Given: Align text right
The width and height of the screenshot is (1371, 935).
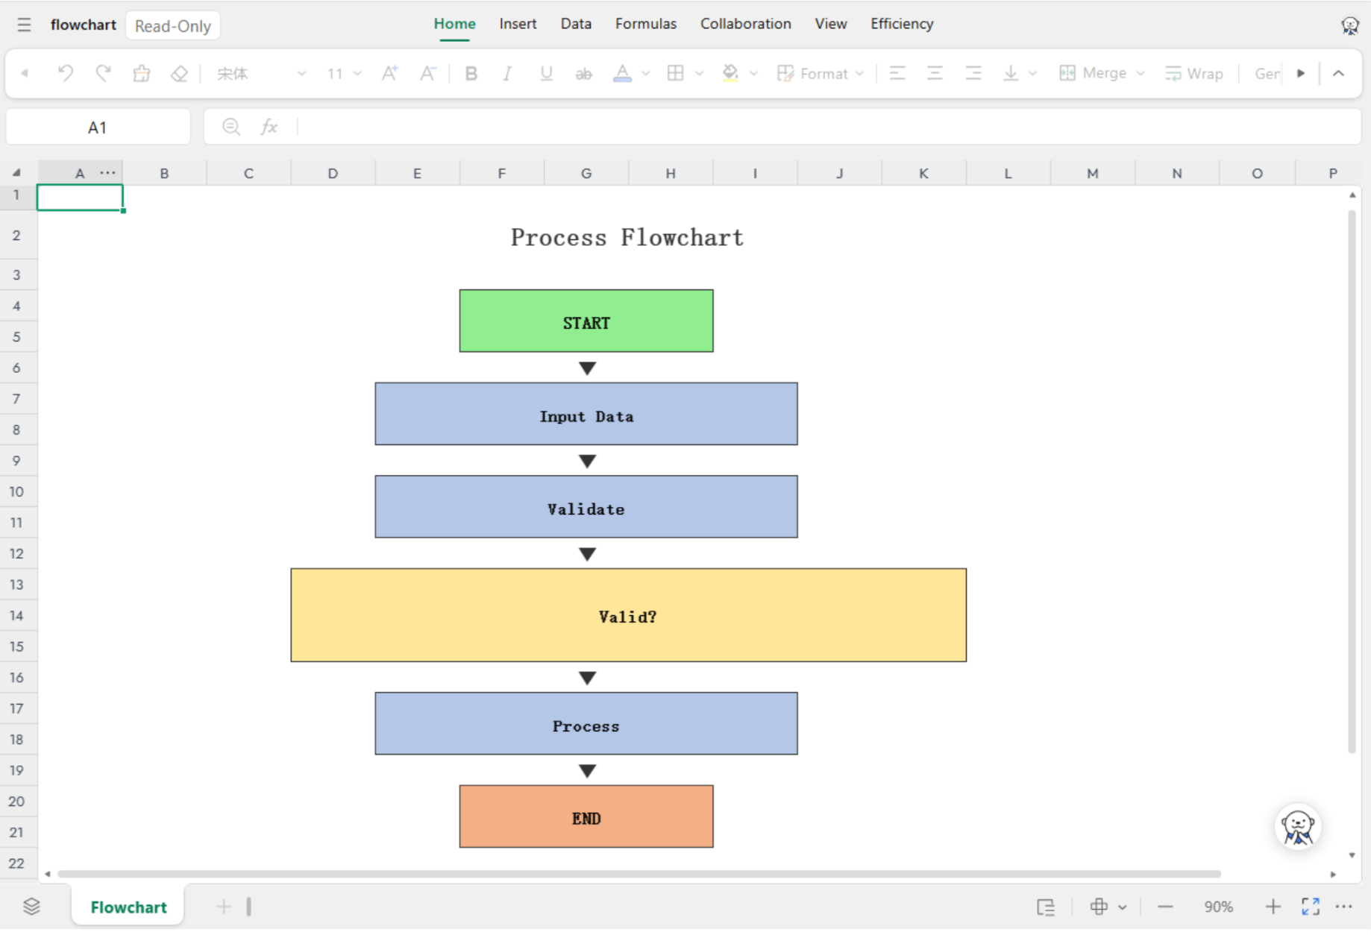Looking at the screenshot, I should (973, 73).
